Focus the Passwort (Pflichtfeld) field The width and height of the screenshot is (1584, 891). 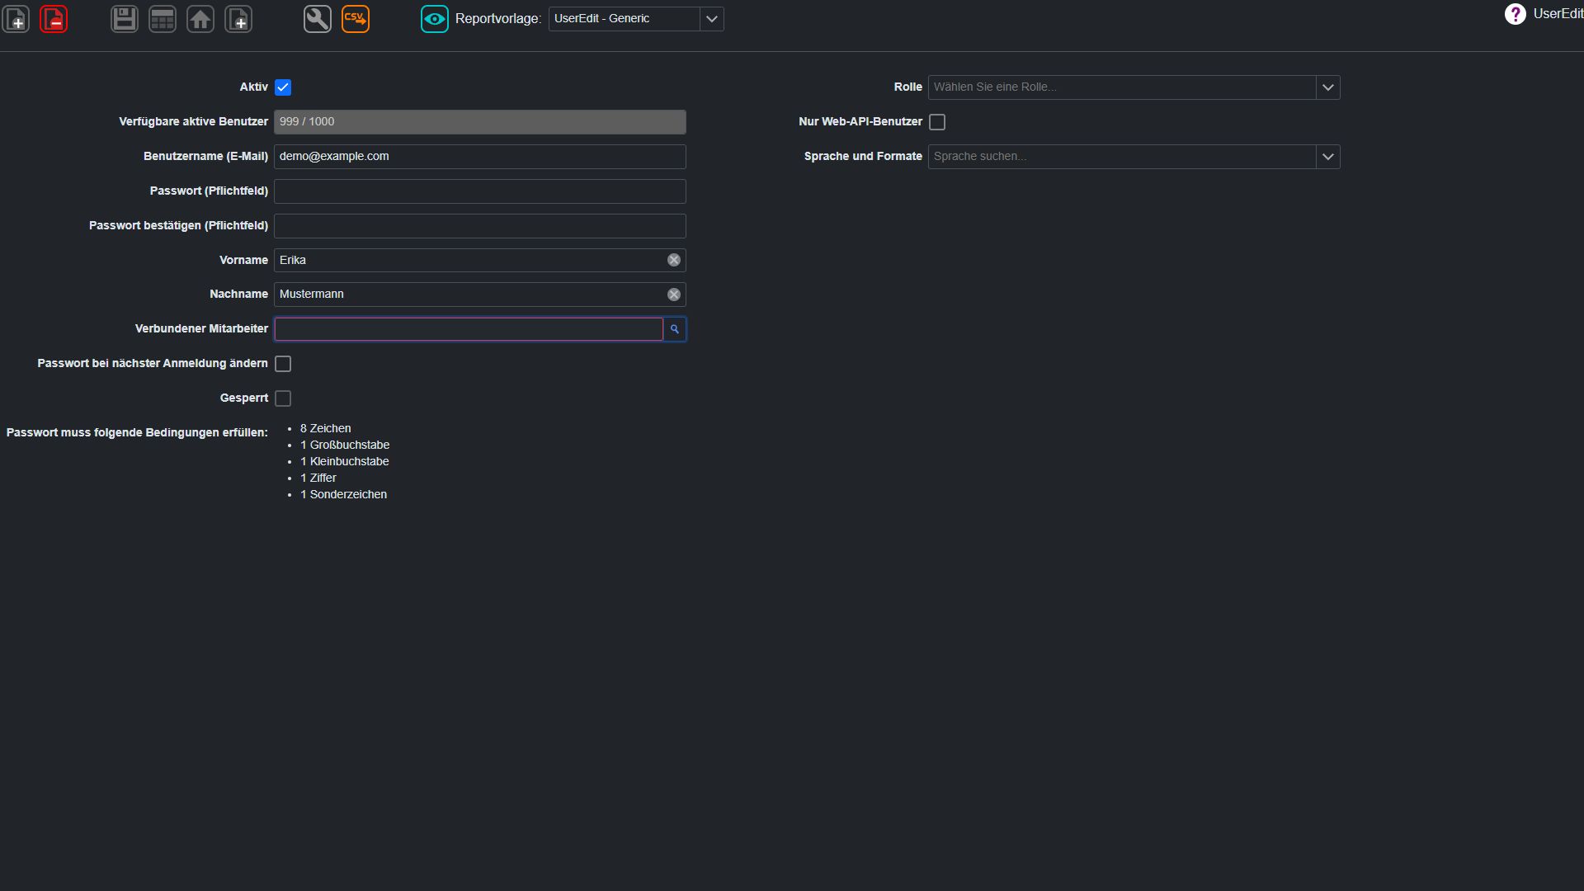(480, 191)
